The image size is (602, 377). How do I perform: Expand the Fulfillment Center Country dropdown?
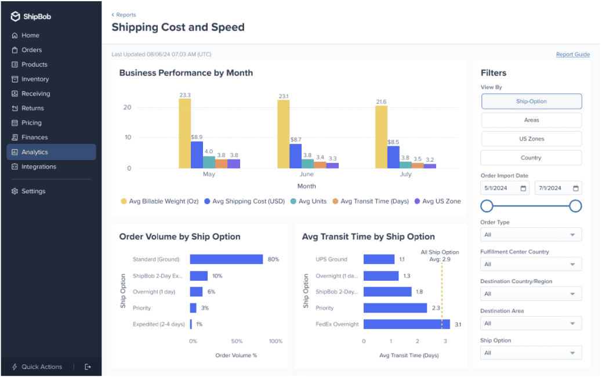531,264
